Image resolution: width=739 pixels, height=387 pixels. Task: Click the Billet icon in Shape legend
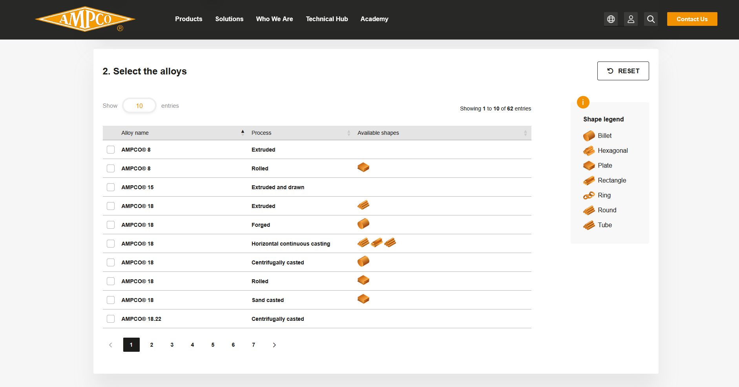click(x=589, y=136)
